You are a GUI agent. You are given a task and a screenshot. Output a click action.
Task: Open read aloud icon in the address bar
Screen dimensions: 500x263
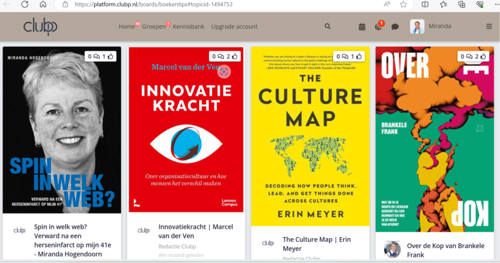point(387,4)
